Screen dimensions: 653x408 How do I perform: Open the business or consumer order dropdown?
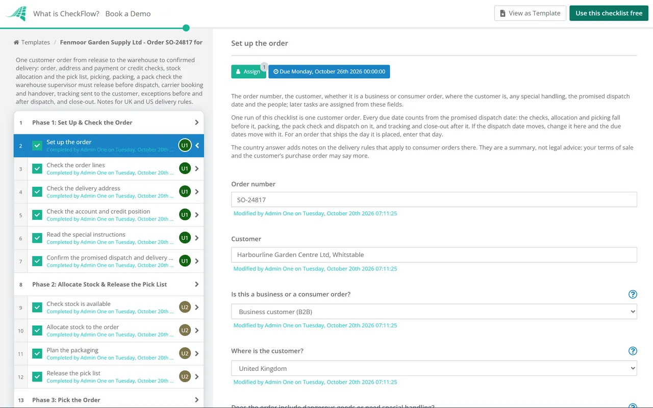tap(434, 312)
